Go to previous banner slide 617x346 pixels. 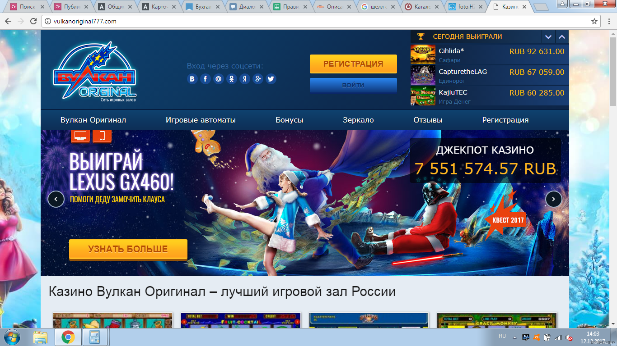(x=56, y=199)
